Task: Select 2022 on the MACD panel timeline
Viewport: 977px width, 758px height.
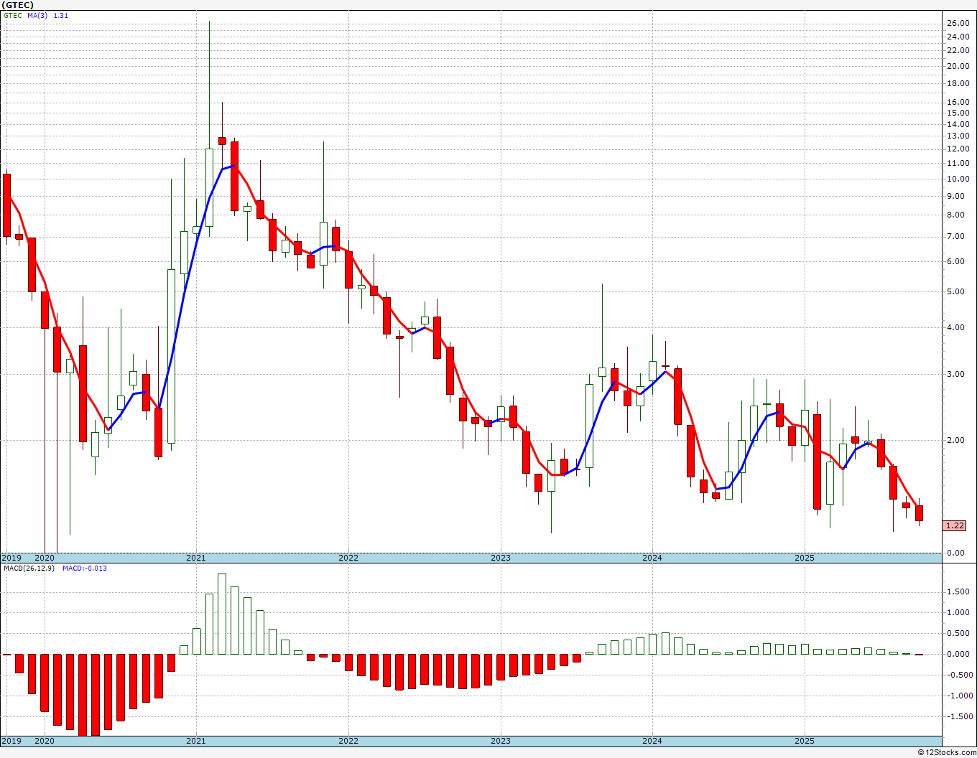Action: tap(348, 741)
